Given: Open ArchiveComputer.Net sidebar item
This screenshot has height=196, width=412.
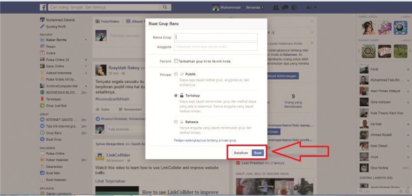Looking at the screenshot, I should pyautogui.click(x=62, y=86).
